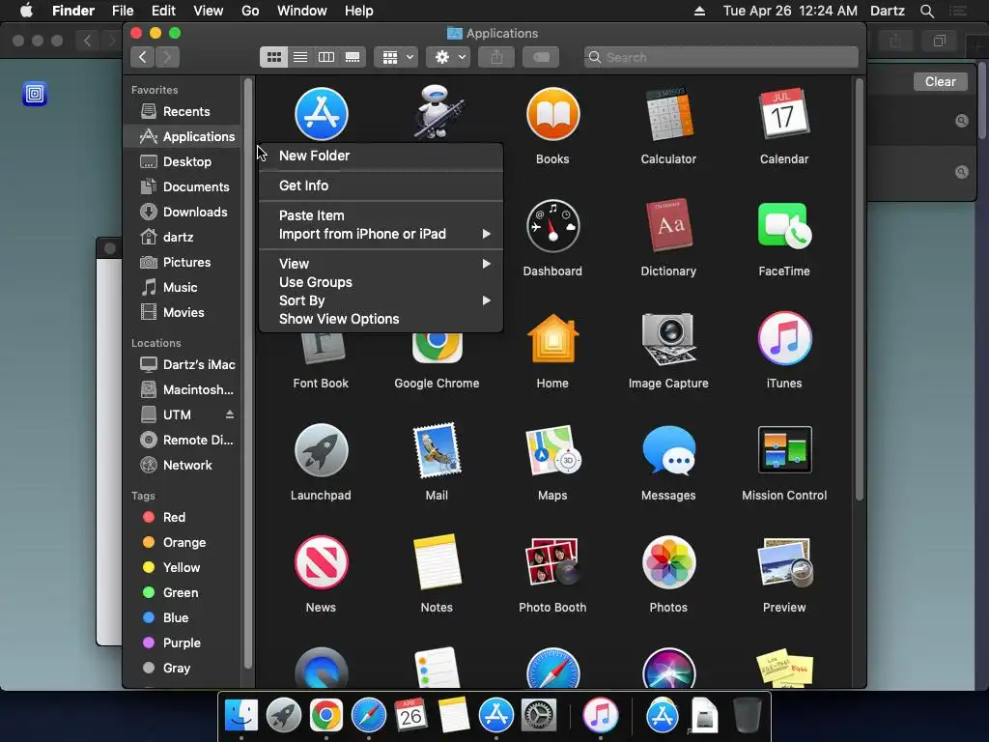Open the Home app
This screenshot has height=742, width=989.
(552, 339)
